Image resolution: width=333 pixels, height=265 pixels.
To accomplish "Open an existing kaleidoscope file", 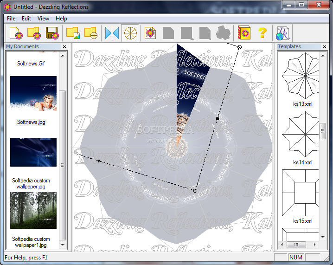I will (34, 33).
